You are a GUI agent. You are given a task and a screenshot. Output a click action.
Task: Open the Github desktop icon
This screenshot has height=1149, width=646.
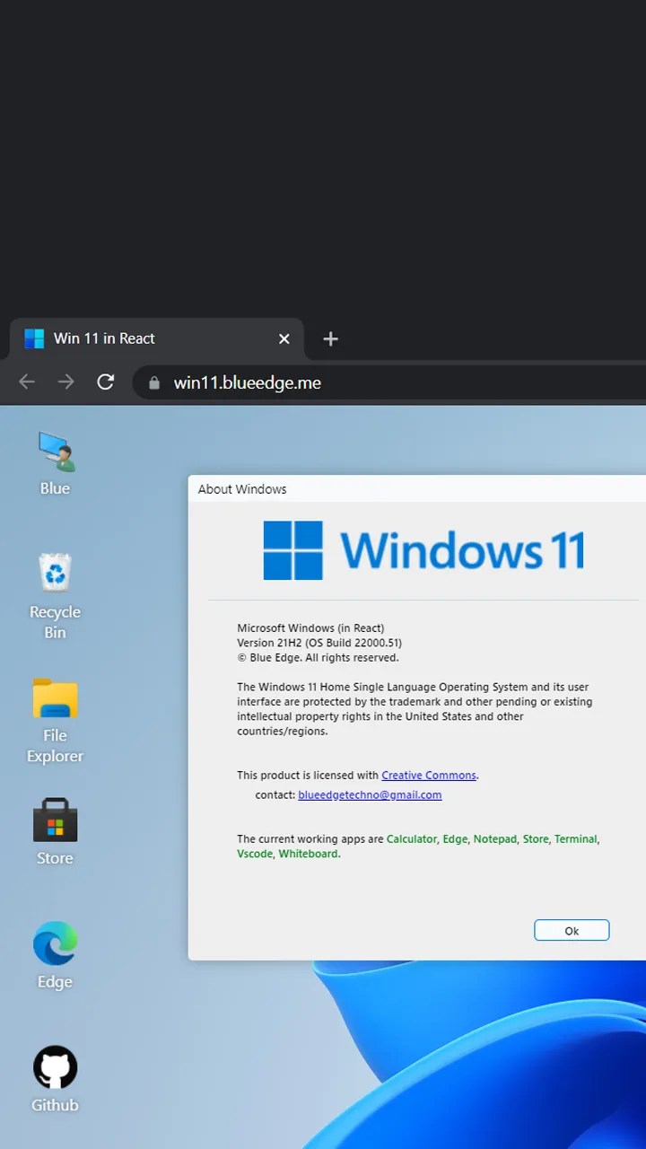(x=55, y=1079)
